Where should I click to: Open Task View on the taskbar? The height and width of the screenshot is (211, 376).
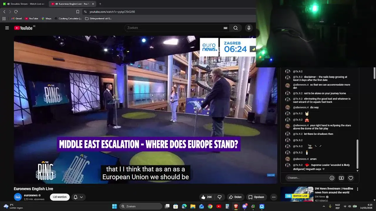coord(167,206)
